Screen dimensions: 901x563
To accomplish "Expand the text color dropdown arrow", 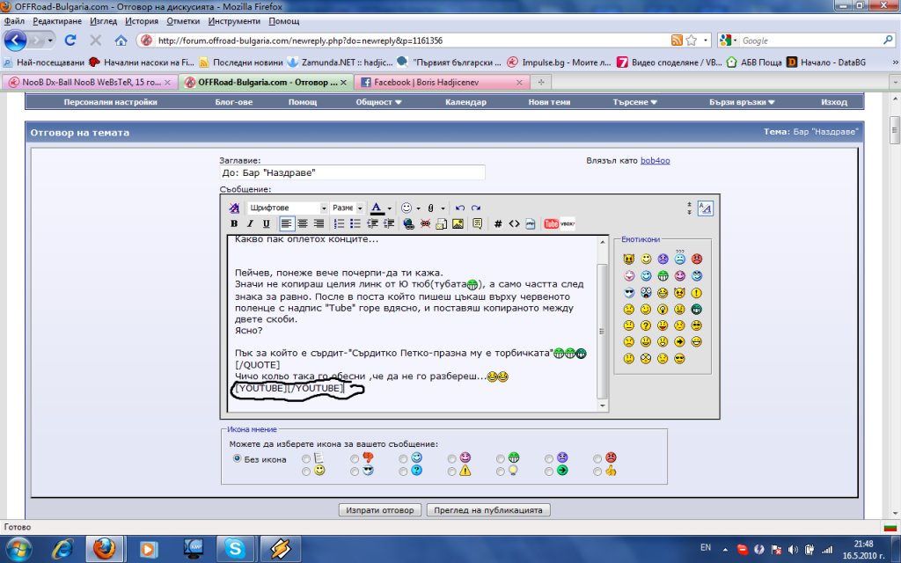I will 389,208.
